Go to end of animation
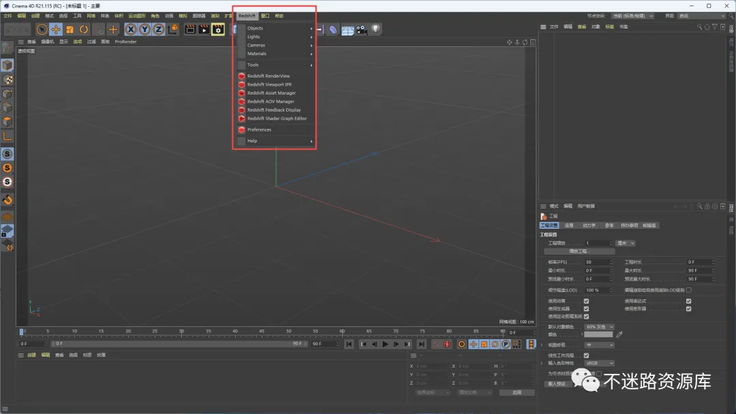The height and width of the screenshot is (414, 736). click(x=422, y=344)
